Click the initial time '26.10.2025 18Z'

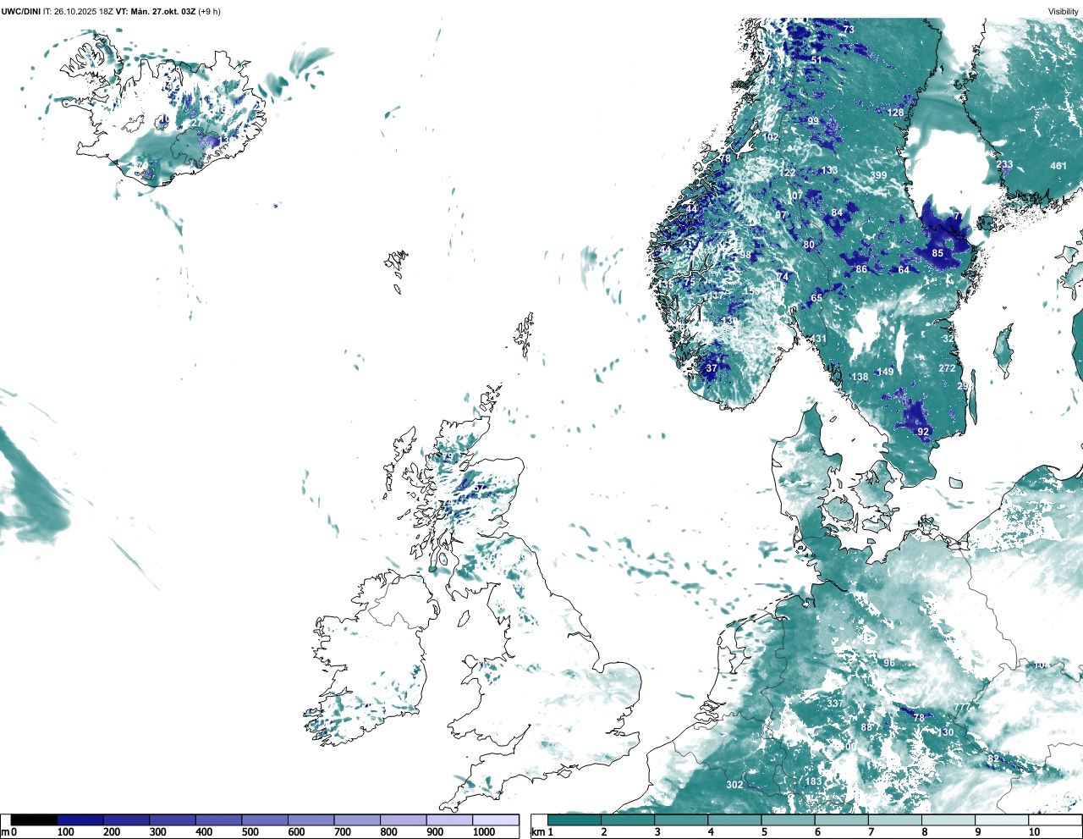coord(84,11)
